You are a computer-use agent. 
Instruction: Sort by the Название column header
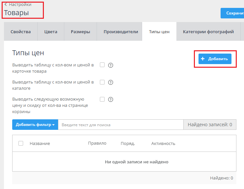coord(40,144)
